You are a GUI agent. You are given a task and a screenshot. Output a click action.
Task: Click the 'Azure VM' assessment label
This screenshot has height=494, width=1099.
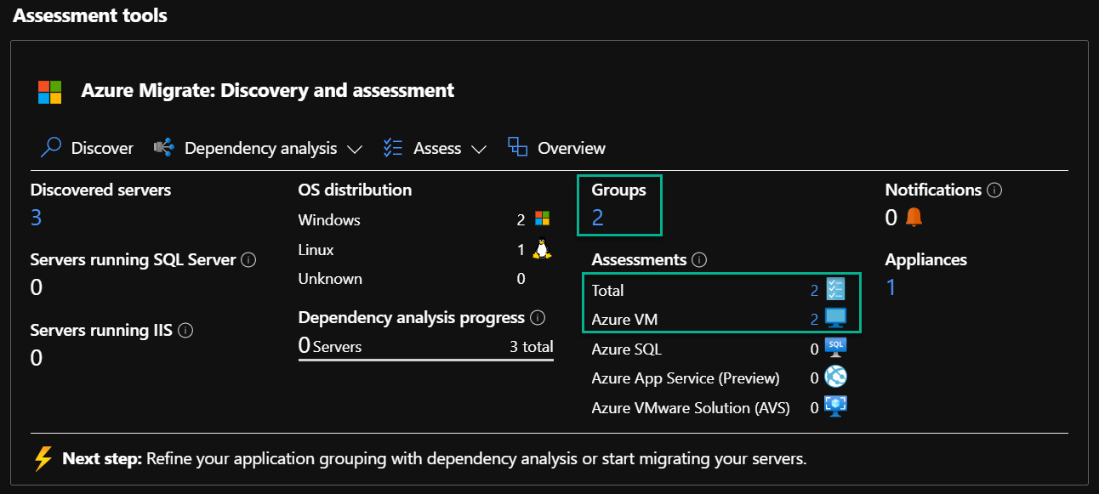(x=625, y=320)
